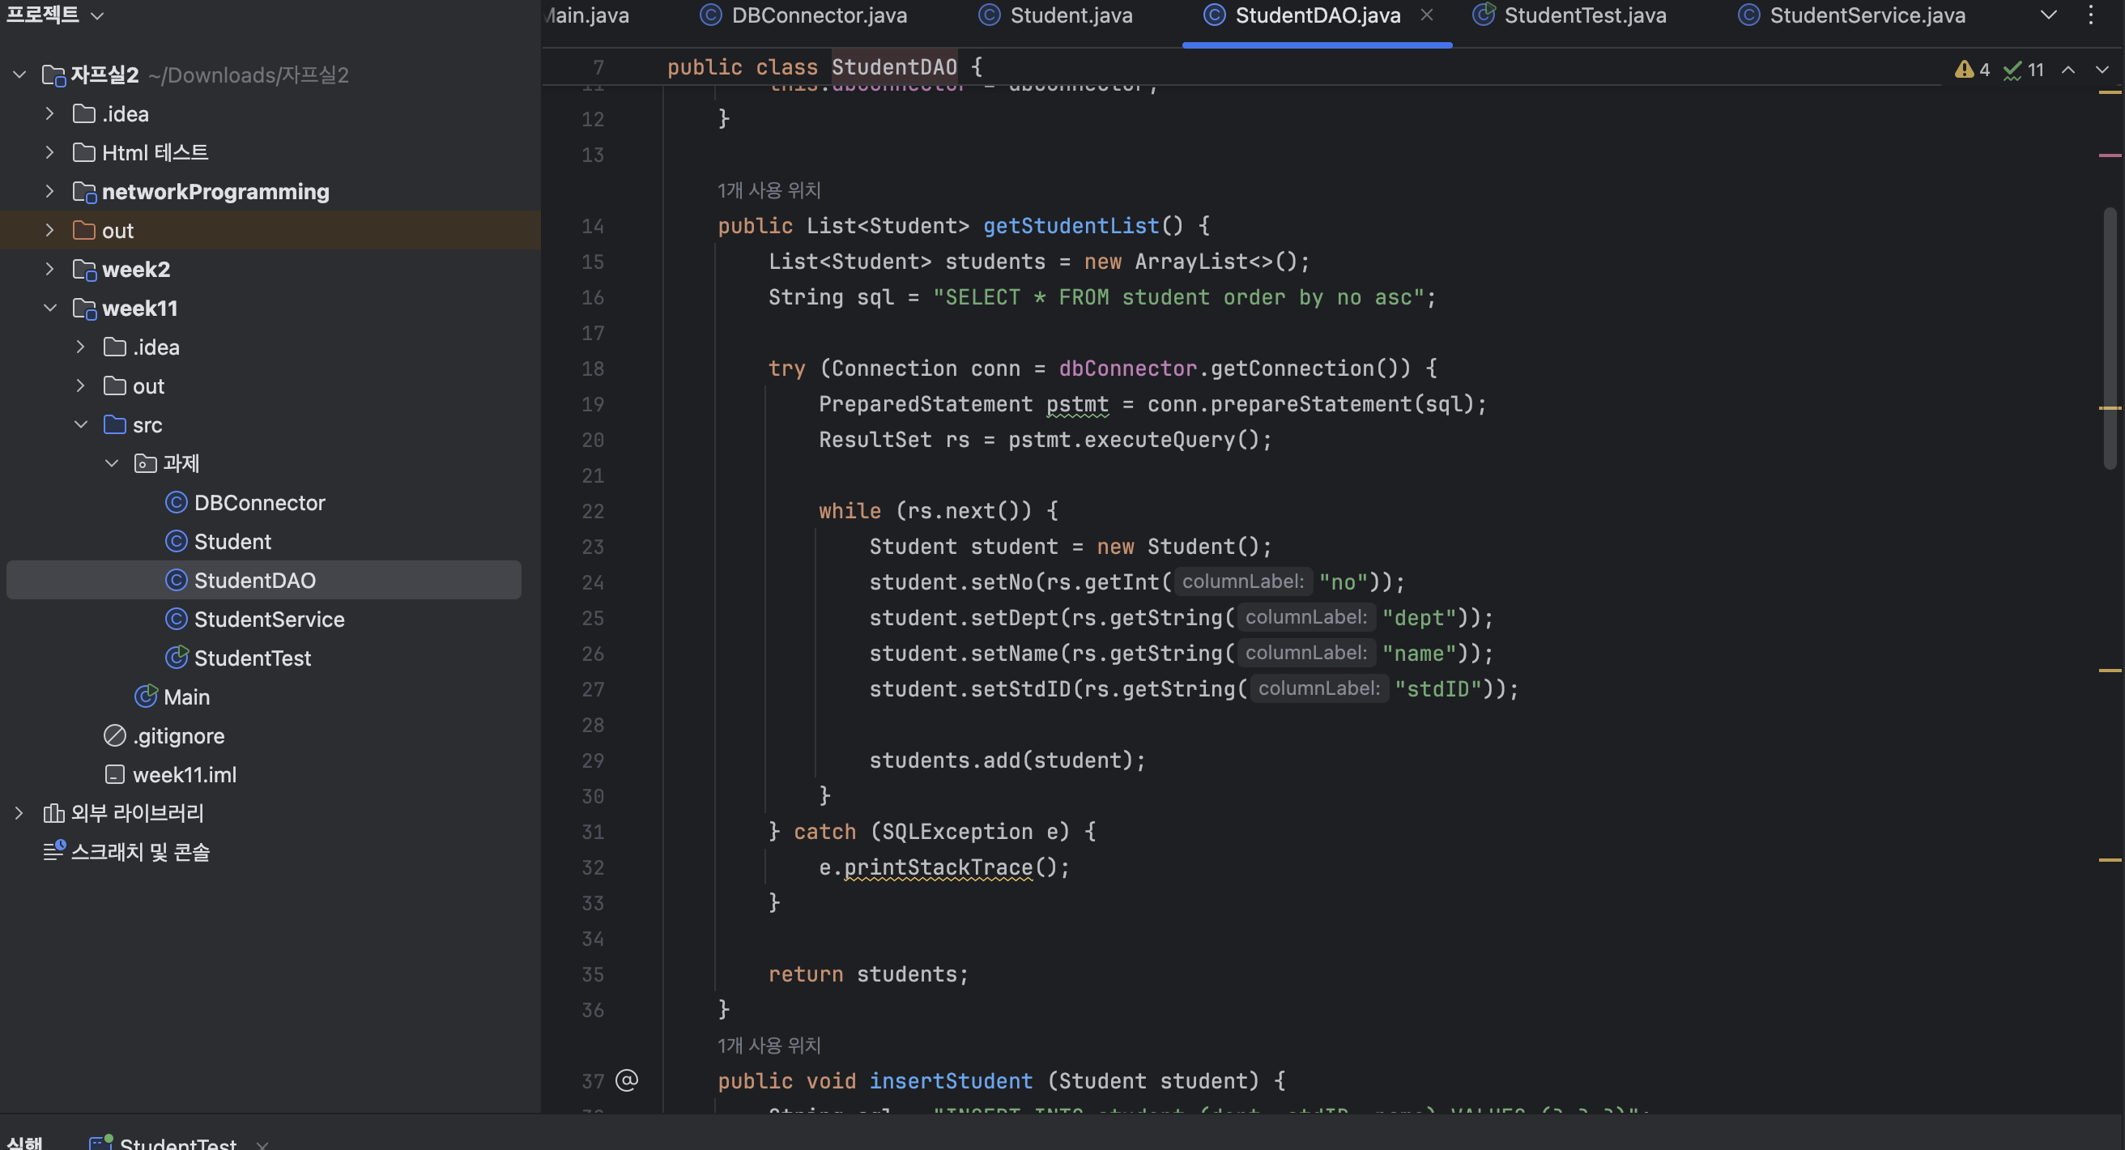Go to next highlighted error arrow
This screenshot has height=1150, width=2125.
tap(2101, 70)
